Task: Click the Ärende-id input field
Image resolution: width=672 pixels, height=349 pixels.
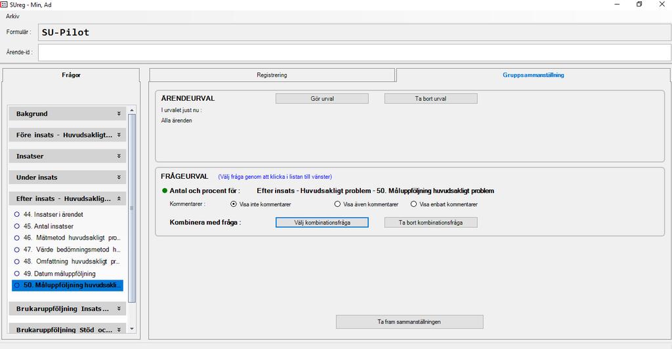Action: pos(354,52)
